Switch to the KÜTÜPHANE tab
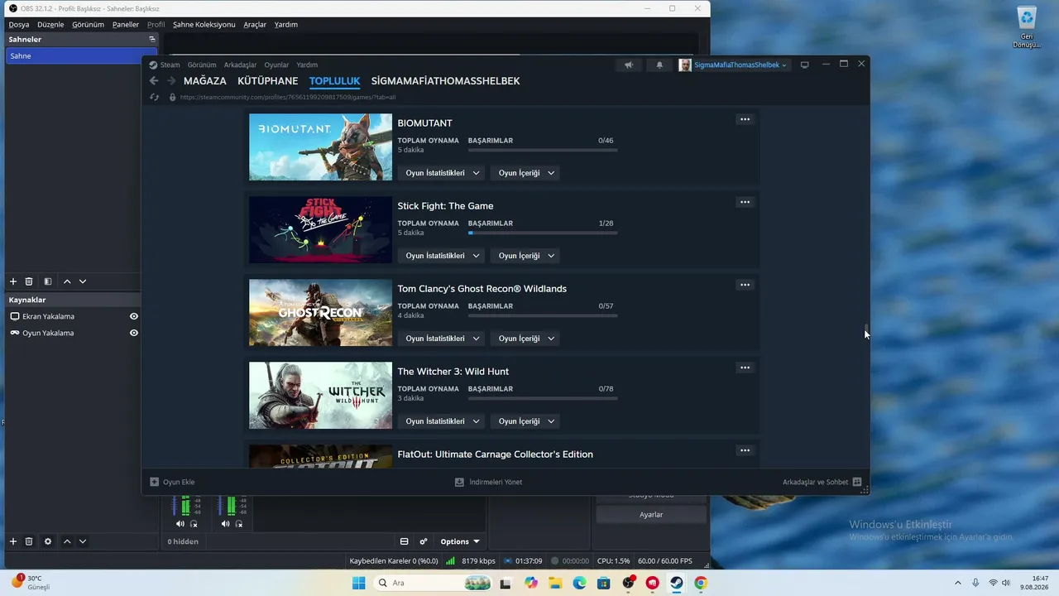 tap(267, 81)
